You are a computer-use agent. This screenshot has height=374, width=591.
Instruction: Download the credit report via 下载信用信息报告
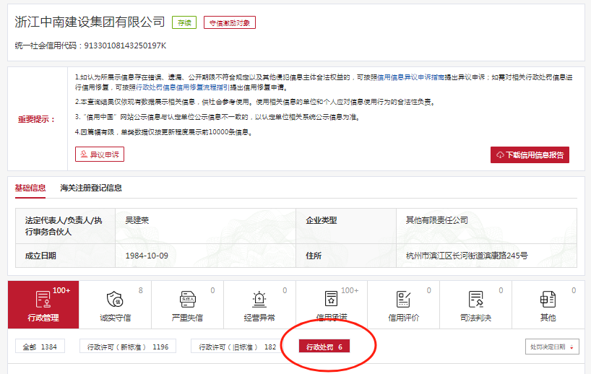pyautogui.click(x=530, y=155)
